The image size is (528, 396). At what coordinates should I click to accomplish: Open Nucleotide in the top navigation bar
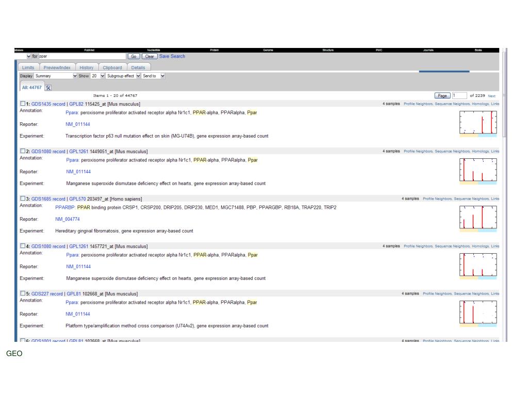pos(154,50)
